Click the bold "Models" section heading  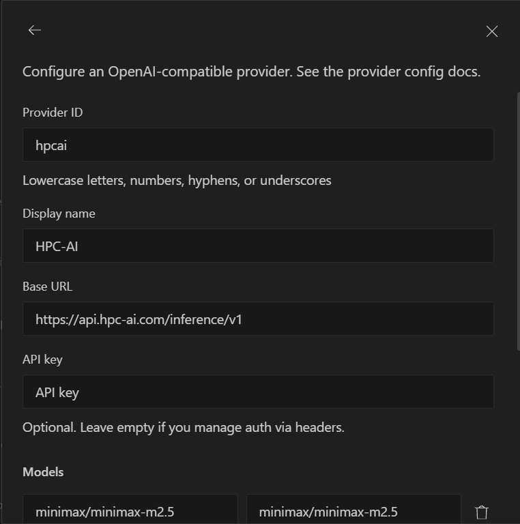click(x=43, y=472)
